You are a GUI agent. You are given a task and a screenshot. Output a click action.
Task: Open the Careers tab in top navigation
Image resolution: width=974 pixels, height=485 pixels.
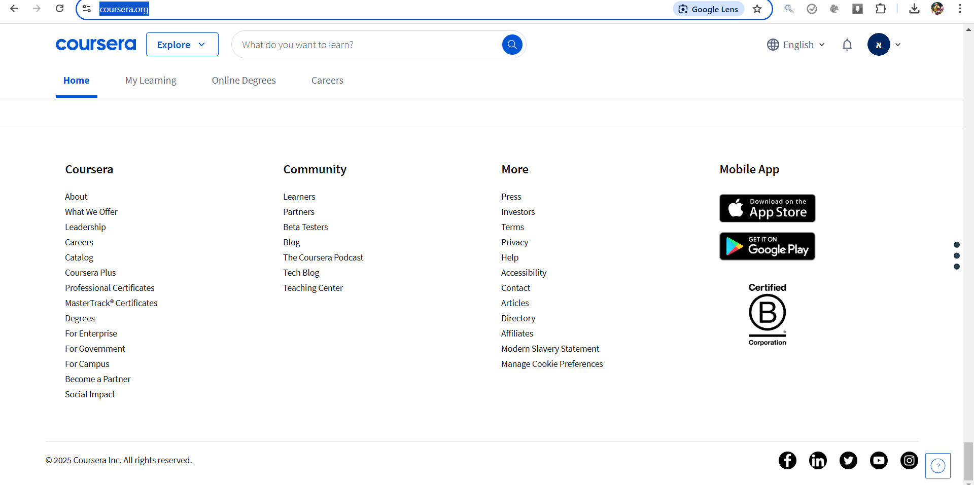[327, 81]
